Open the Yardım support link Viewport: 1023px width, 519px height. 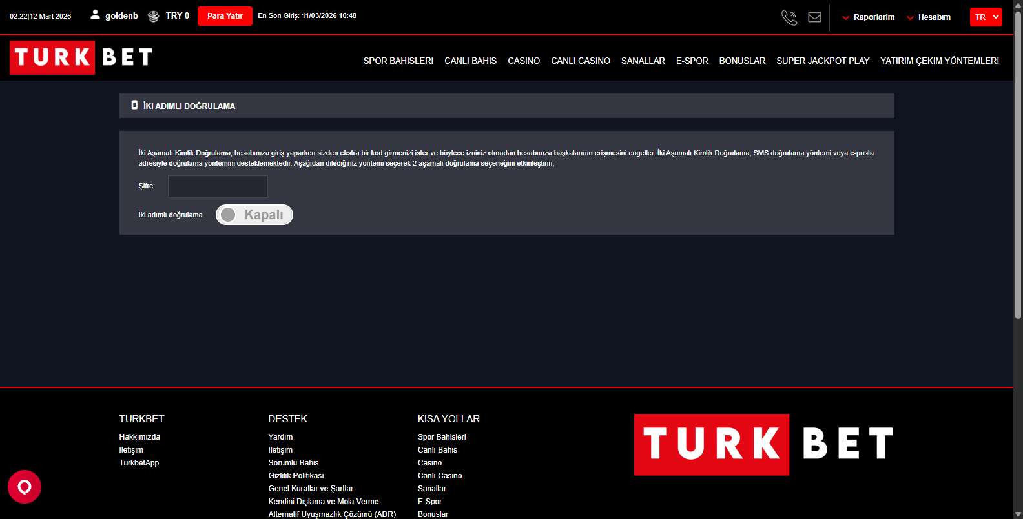point(280,437)
